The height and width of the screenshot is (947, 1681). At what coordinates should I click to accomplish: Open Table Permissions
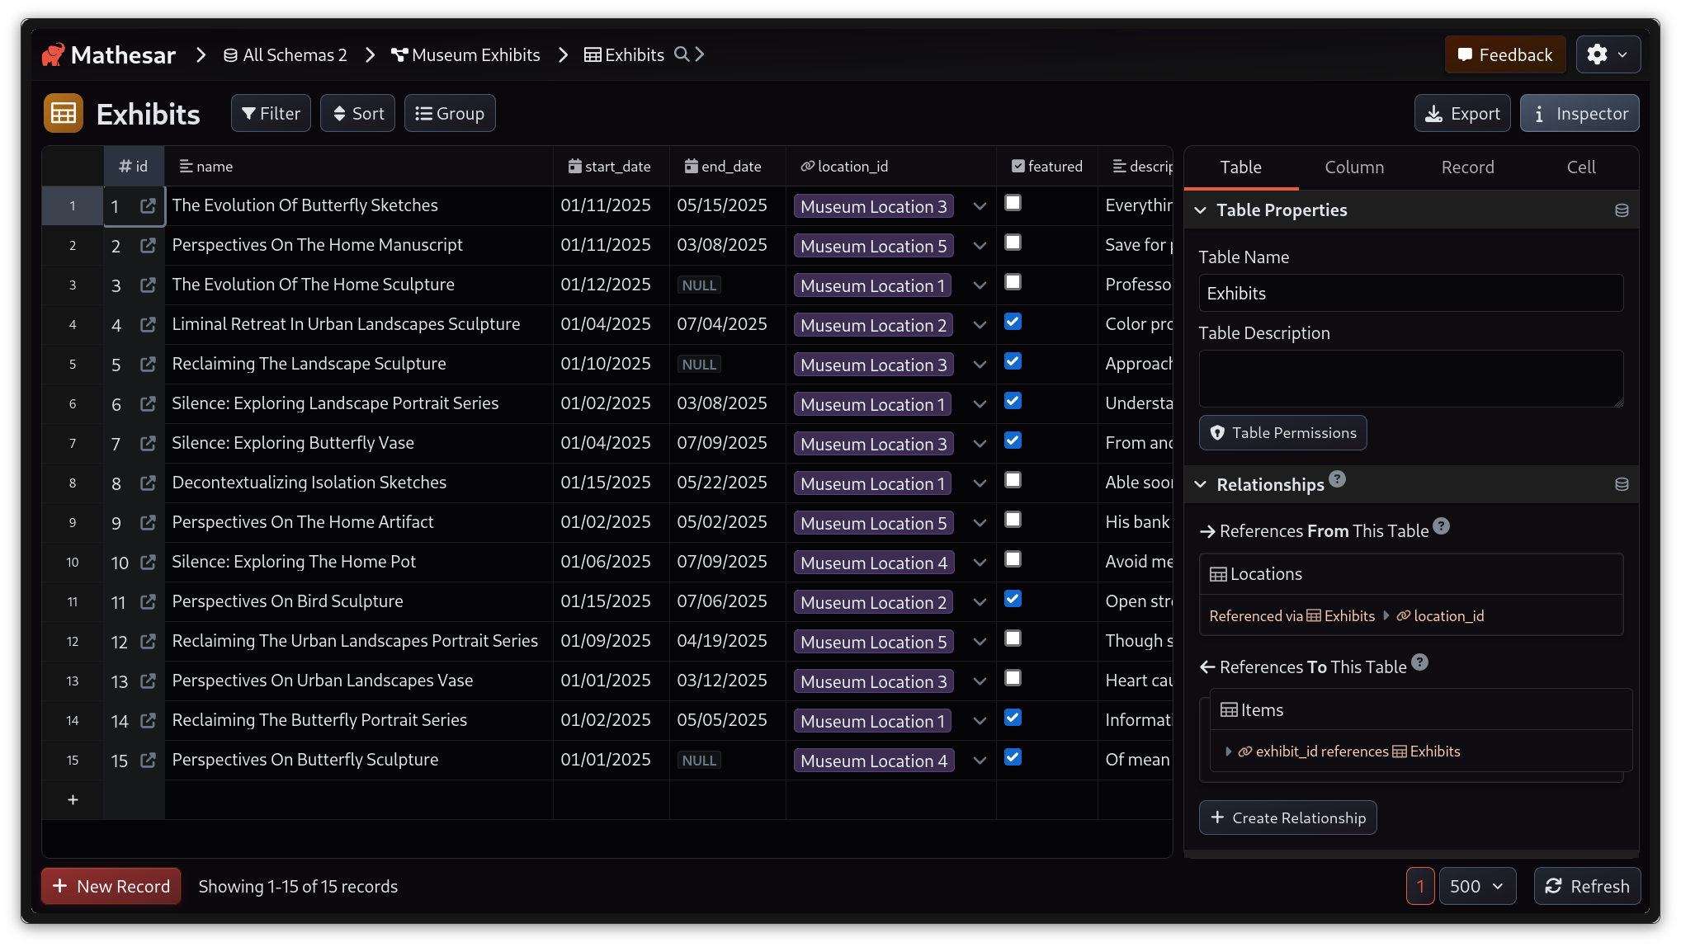coord(1282,432)
